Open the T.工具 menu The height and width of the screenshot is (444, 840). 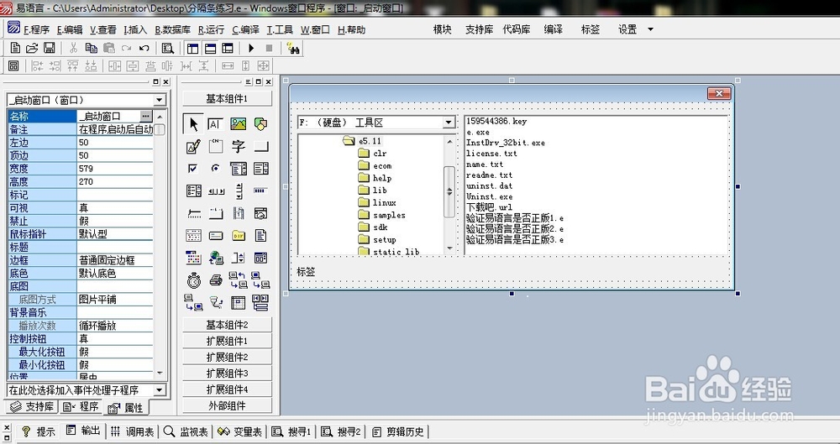click(x=280, y=30)
